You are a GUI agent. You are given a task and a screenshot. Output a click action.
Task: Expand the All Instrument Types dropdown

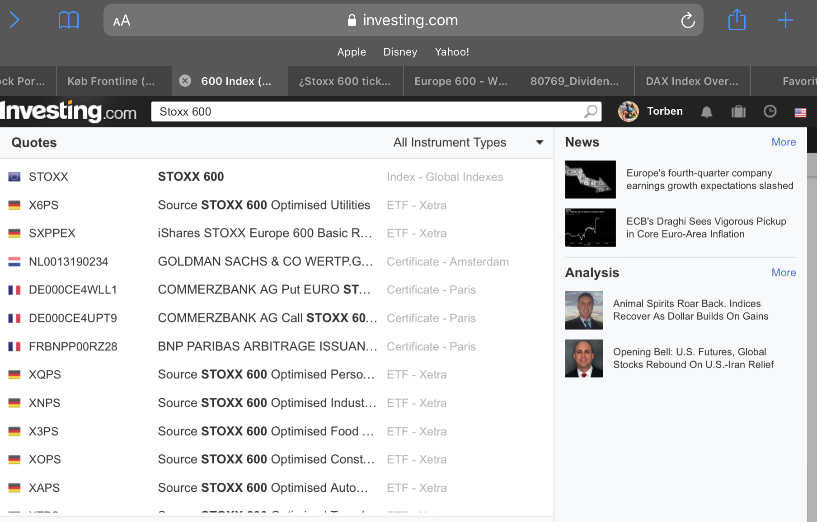coord(468,142)
